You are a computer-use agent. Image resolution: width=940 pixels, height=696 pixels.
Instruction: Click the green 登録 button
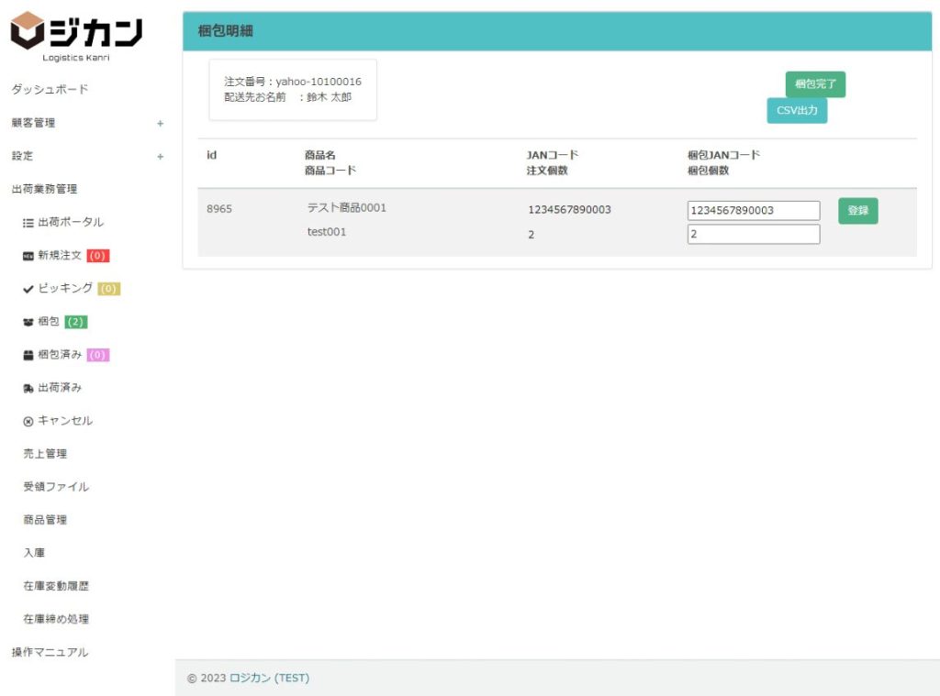857,211
